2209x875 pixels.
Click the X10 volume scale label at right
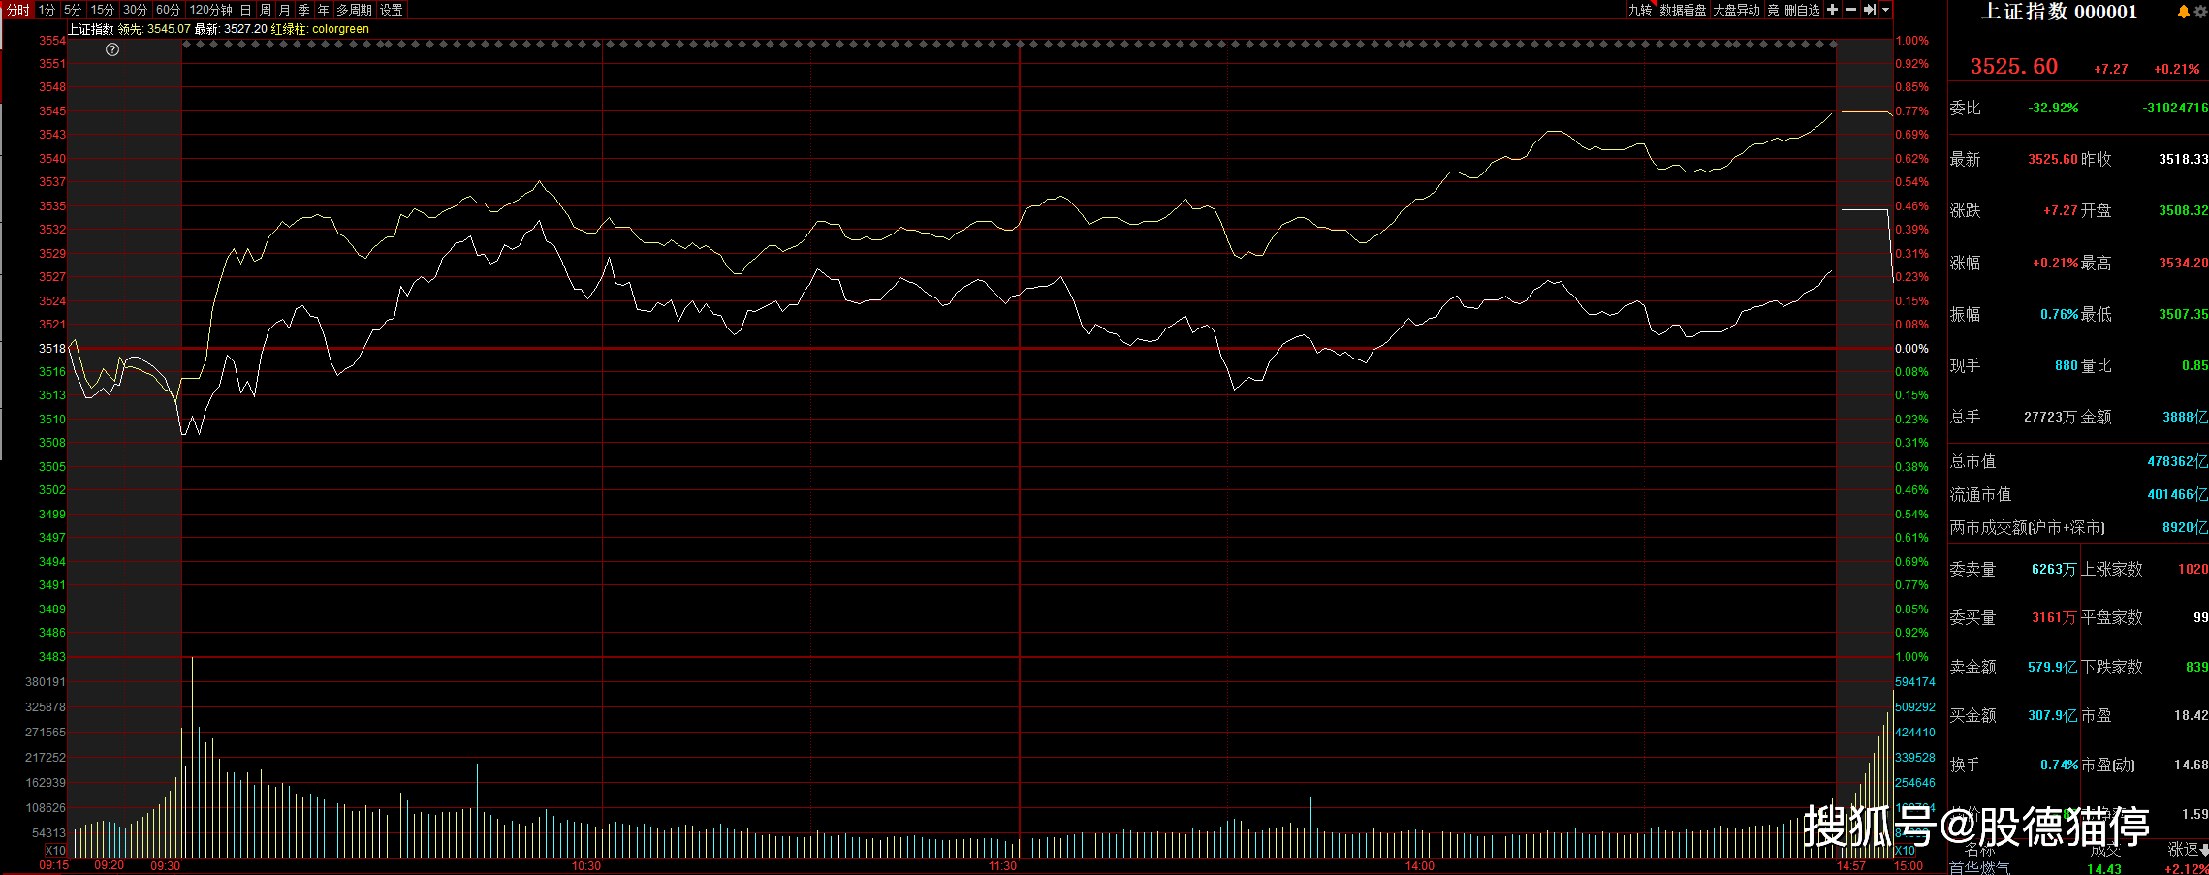(x=1905, y=851)
